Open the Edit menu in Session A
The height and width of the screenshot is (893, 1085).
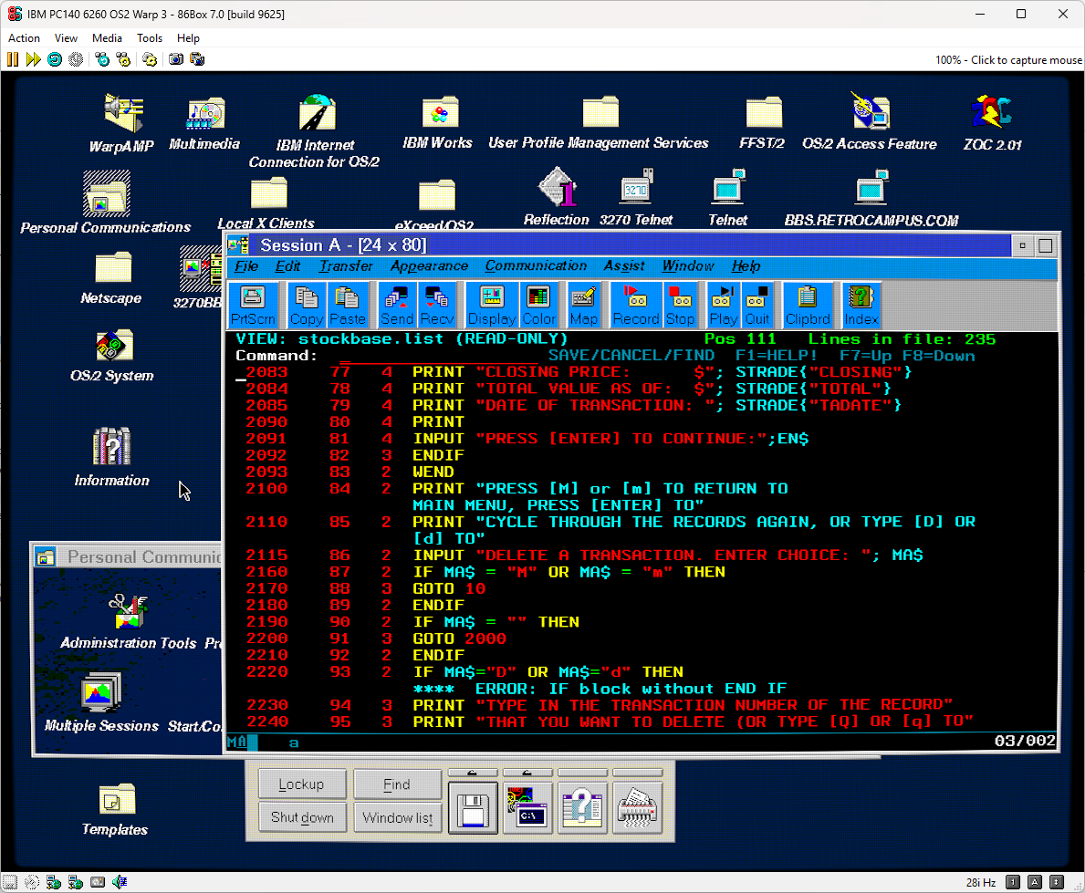pos(287,266)
